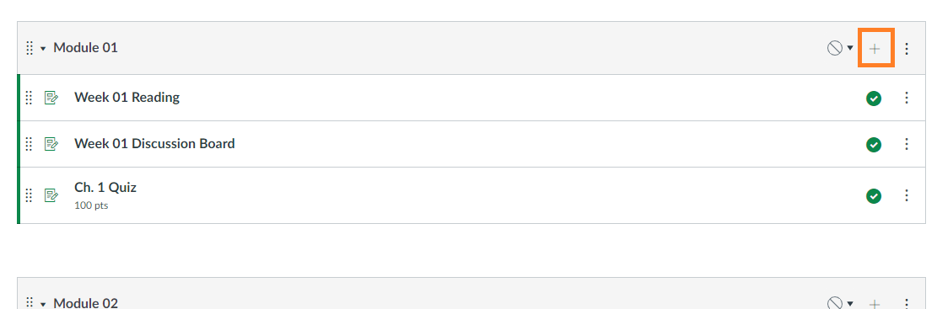This screenshot has width=937, height=309.
Task: Open Module 01 publish options dropdown
Action: coord(840,48)
